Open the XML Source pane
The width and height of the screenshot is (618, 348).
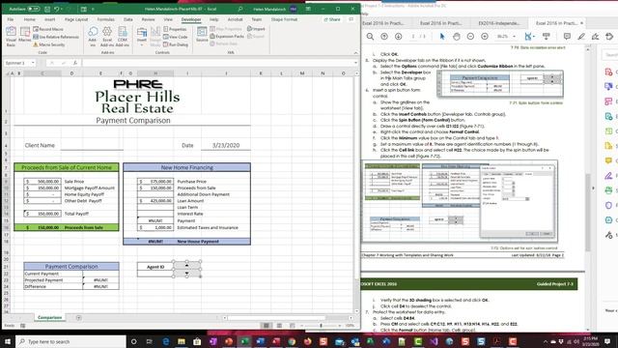[202, 34]
